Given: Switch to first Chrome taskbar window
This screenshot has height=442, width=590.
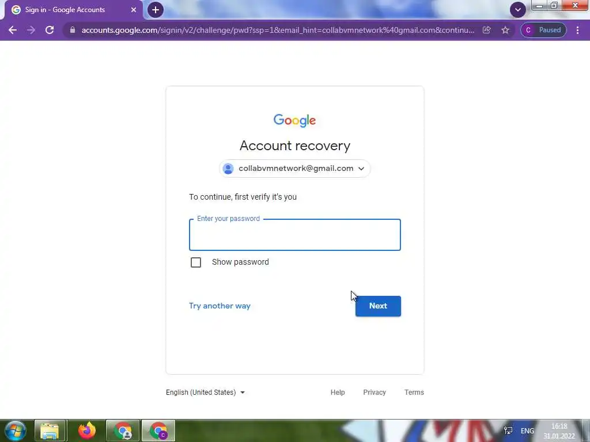Looking at the screenshot, I should [x=123, y=430].
